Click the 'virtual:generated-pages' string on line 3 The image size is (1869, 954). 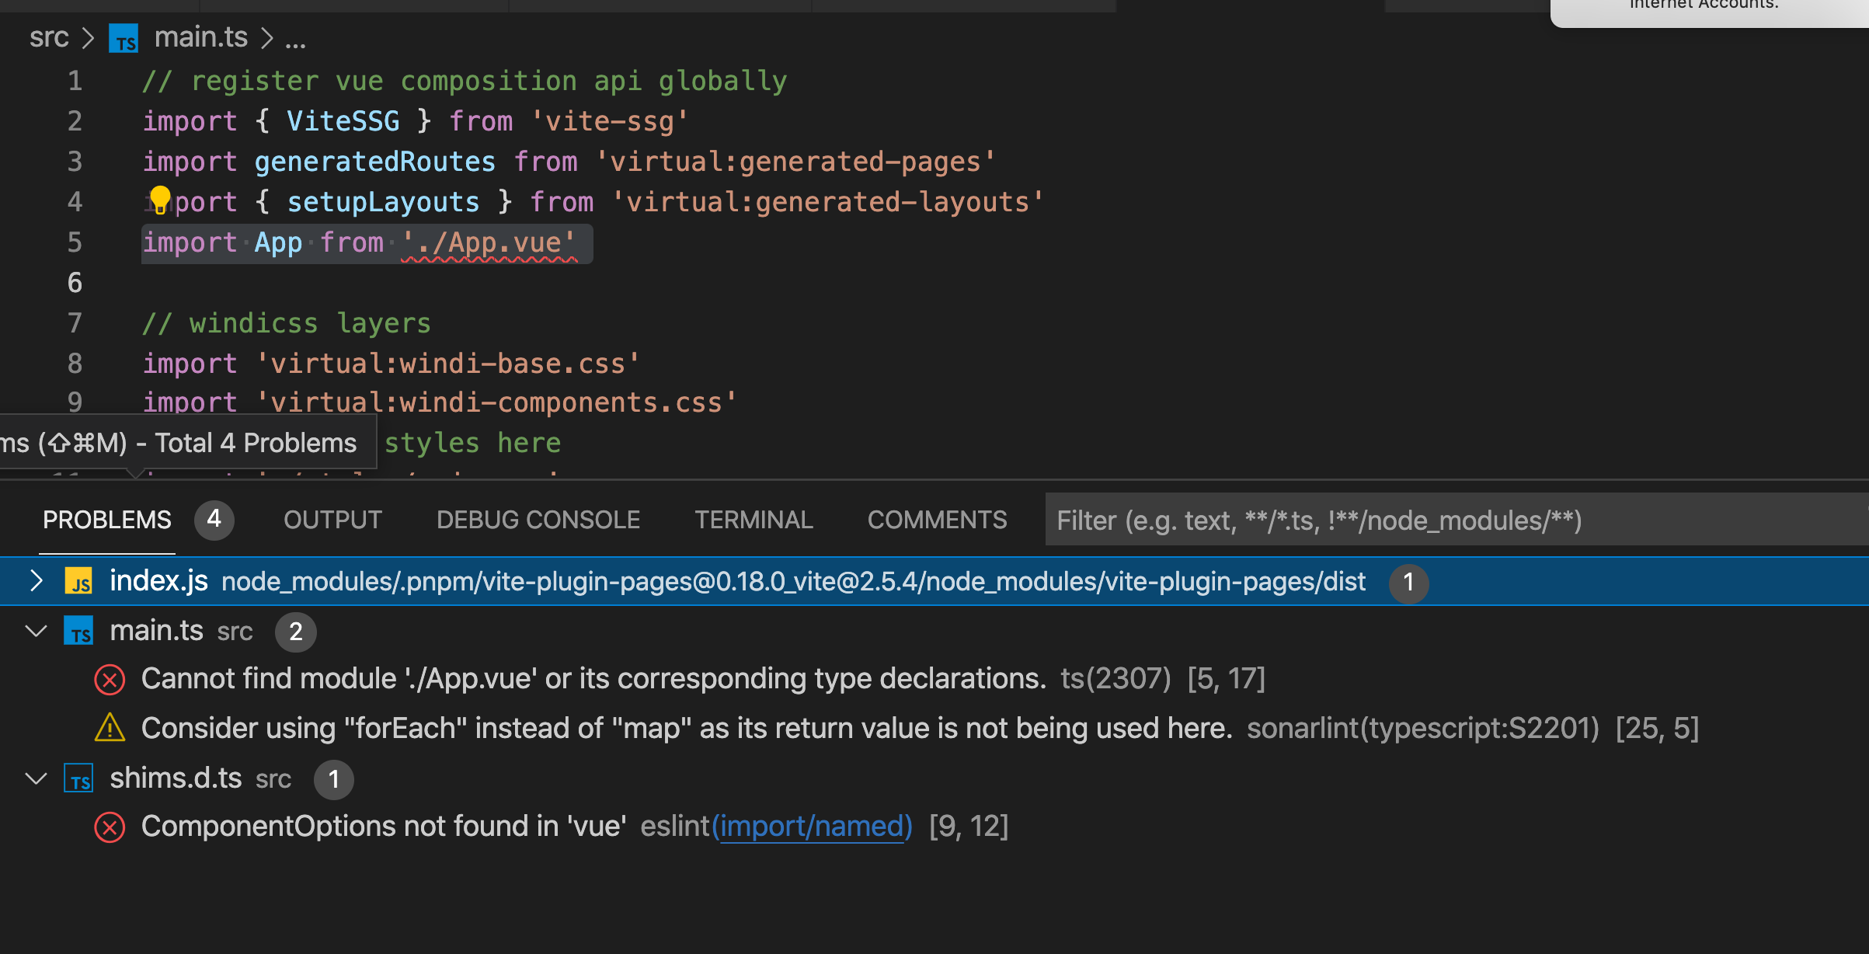(x=795, y=162)
